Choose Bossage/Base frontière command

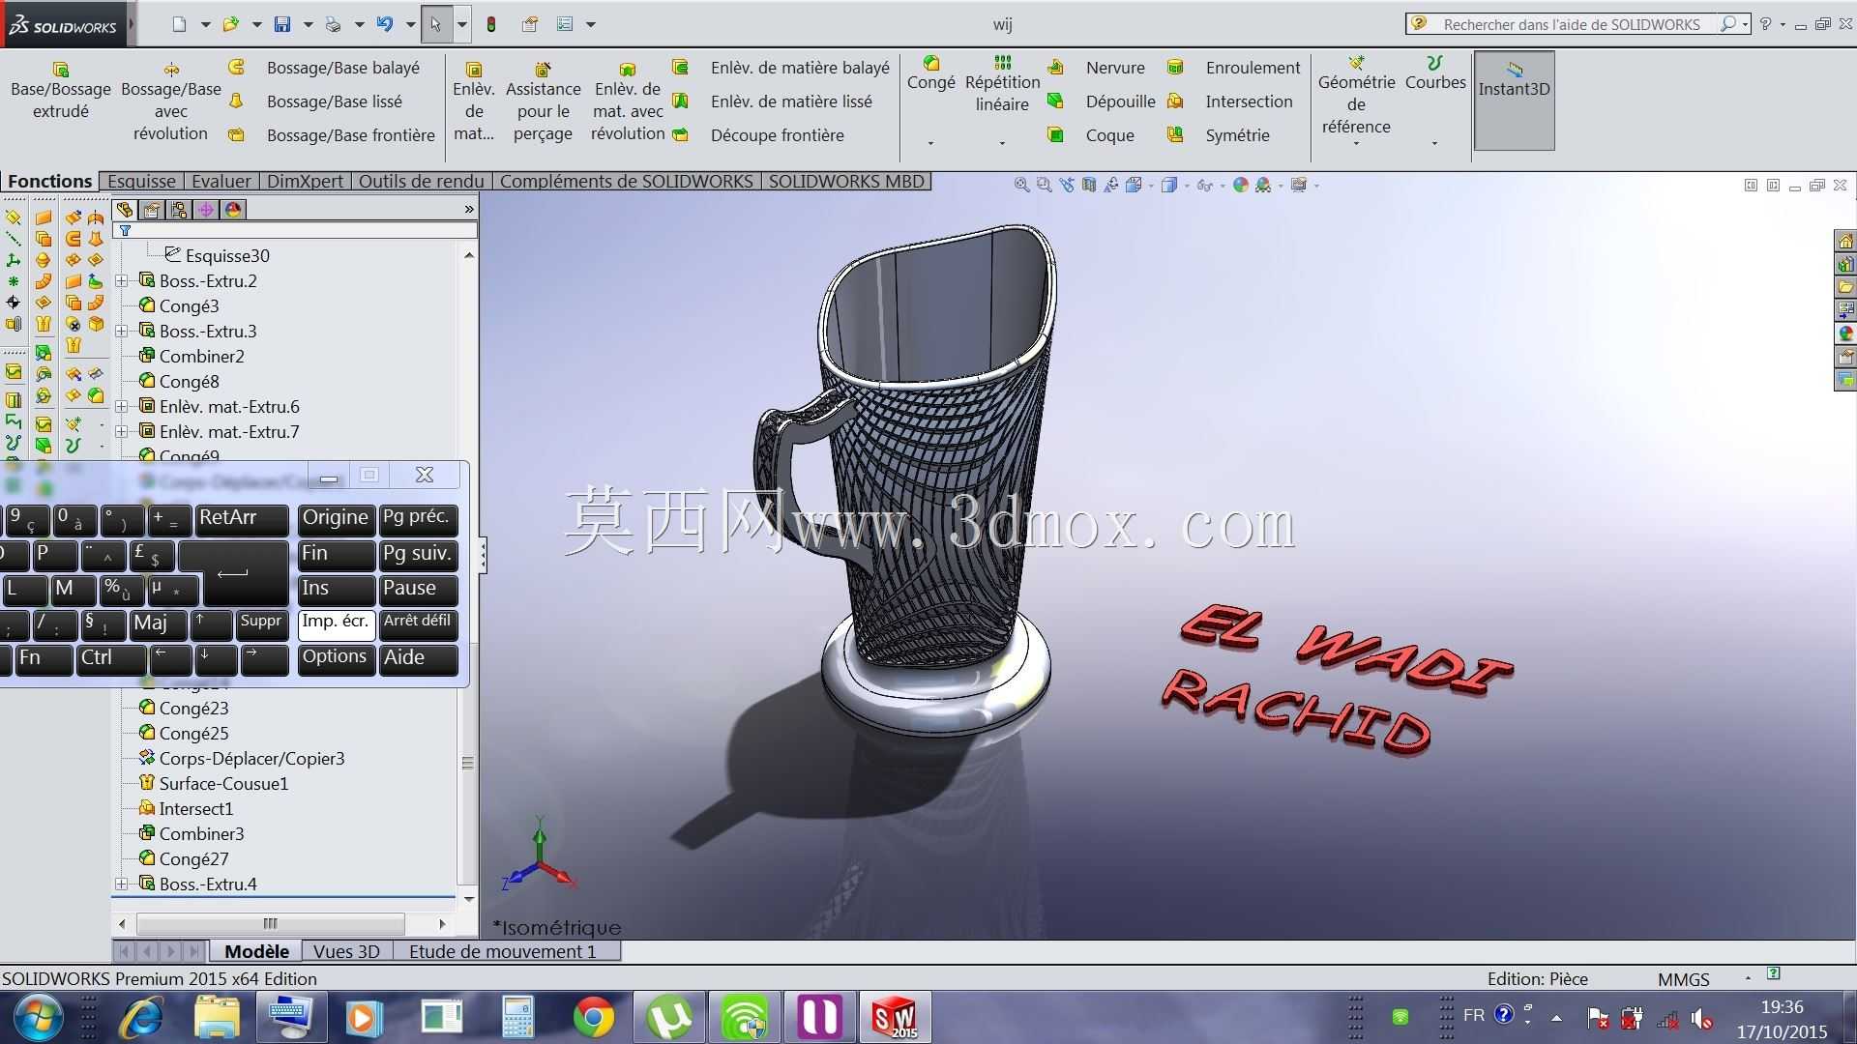[x=332, y=135]
